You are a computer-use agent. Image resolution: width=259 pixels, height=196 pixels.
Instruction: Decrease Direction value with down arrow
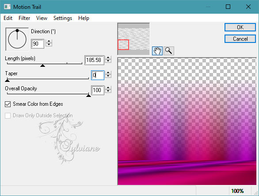(x=49, y=45)
